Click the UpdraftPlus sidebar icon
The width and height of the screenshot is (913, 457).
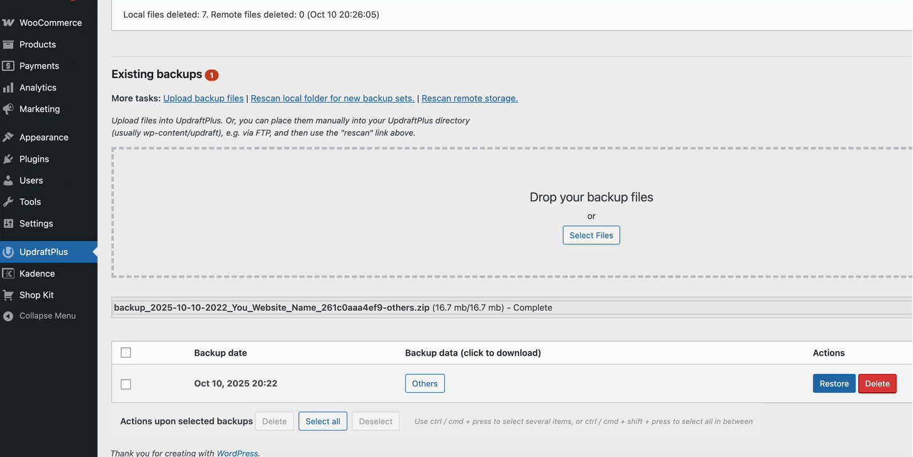tap(9, 251)
